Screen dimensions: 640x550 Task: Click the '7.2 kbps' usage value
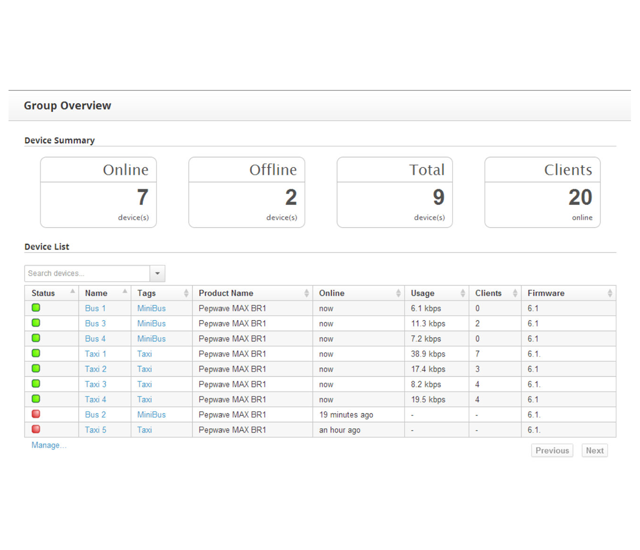click(x=426, y=338)
